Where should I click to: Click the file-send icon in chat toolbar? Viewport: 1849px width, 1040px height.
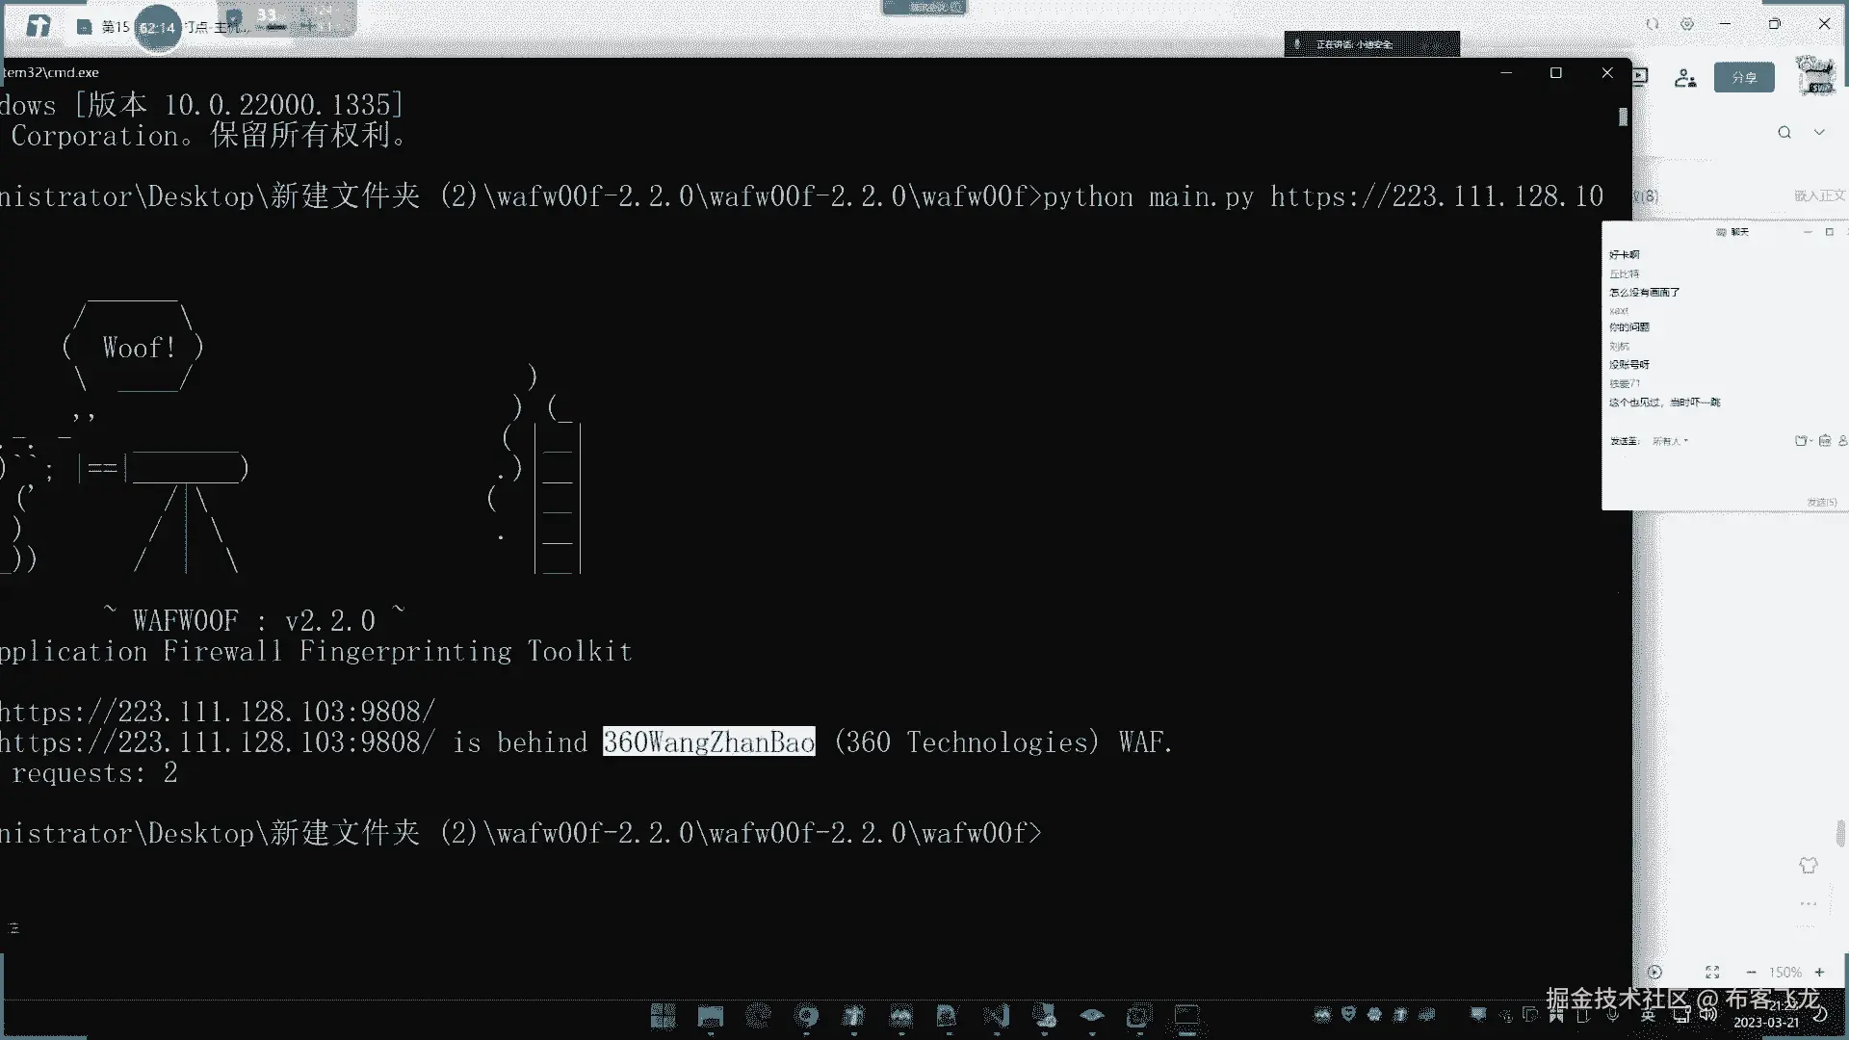tap(1801, 441)
